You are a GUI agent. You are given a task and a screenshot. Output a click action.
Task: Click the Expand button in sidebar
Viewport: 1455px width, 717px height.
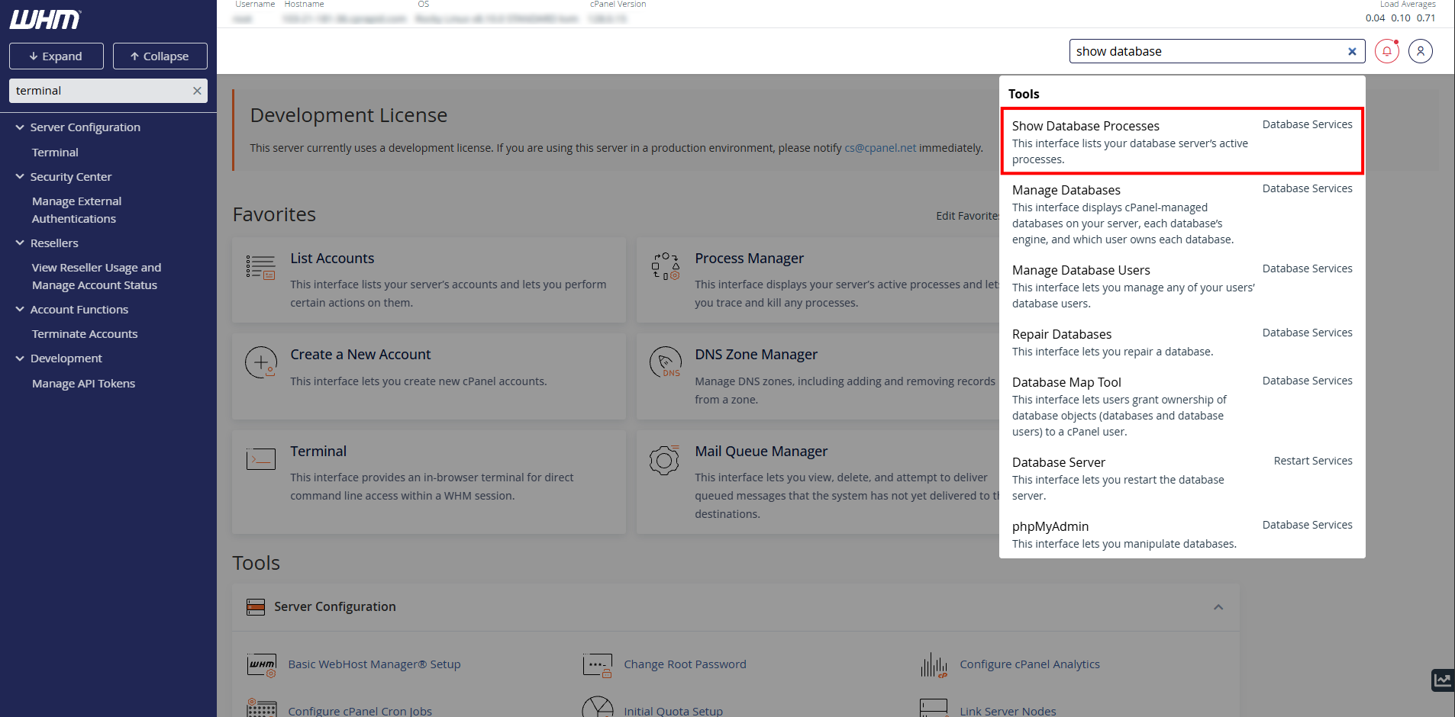56,56
